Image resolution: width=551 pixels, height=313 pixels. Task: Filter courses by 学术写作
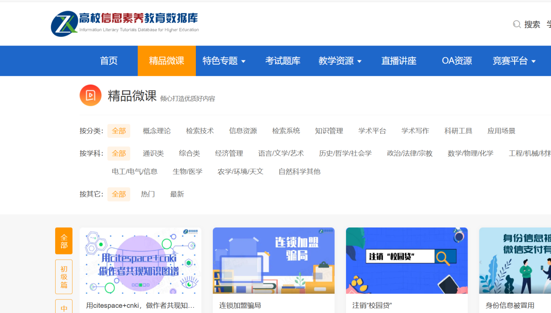[415, 131]
